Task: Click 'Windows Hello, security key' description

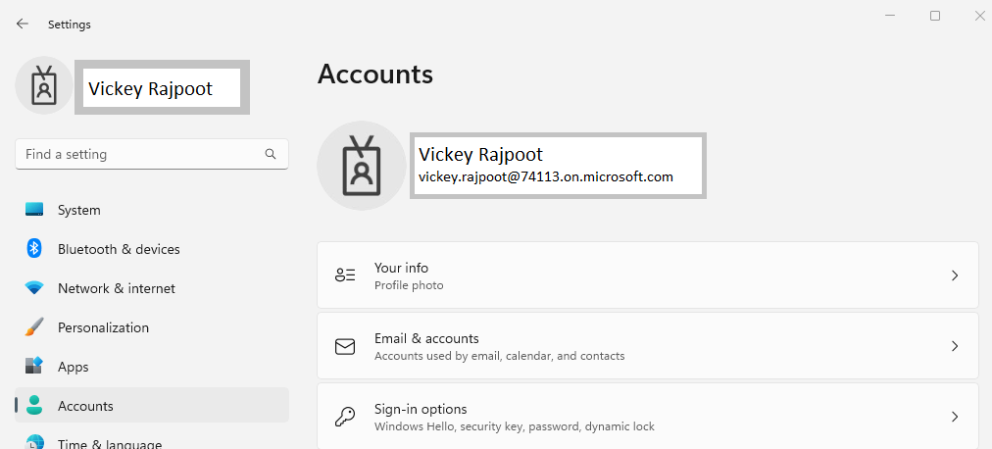Action: [x=515, y=426]
